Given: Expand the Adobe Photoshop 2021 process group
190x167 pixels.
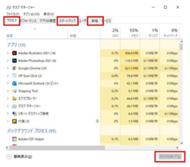Looking at the screenshot, I should coord(8,61).
